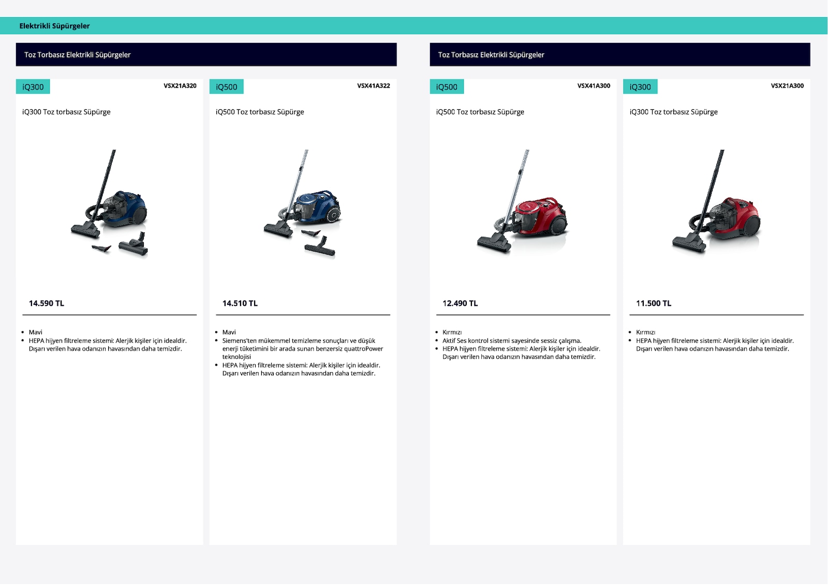The height and width of the screenshot is (585, 828).
Task: Open the product title on the VSX41A300 card
Action: pyautogui.click(x=480, y=112)
